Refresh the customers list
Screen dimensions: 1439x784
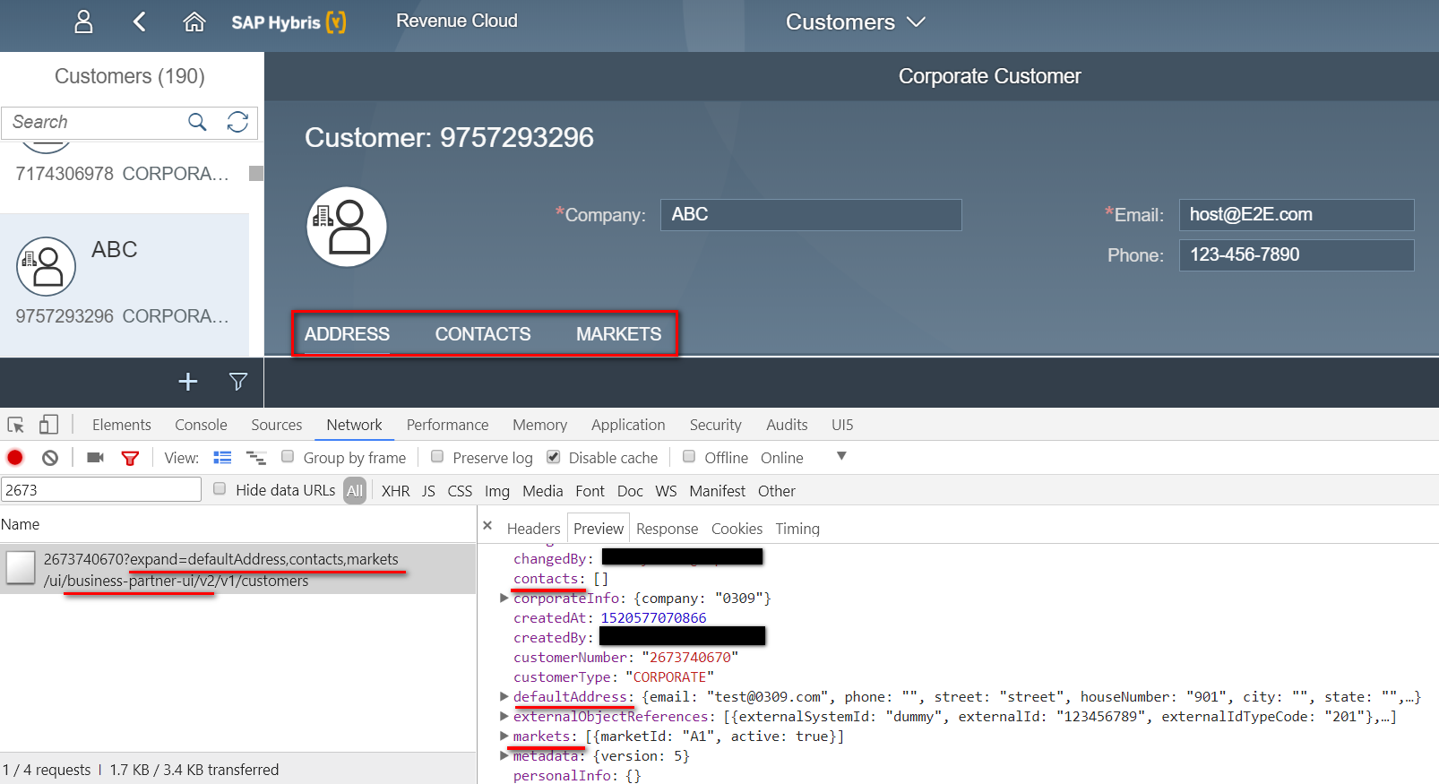pyautogui.click(x=237, y=122)
